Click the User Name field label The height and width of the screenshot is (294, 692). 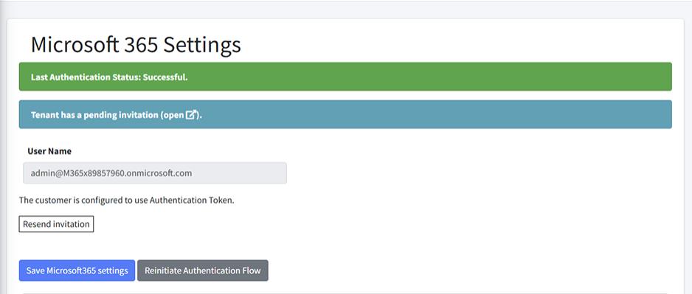click(49, 151)
